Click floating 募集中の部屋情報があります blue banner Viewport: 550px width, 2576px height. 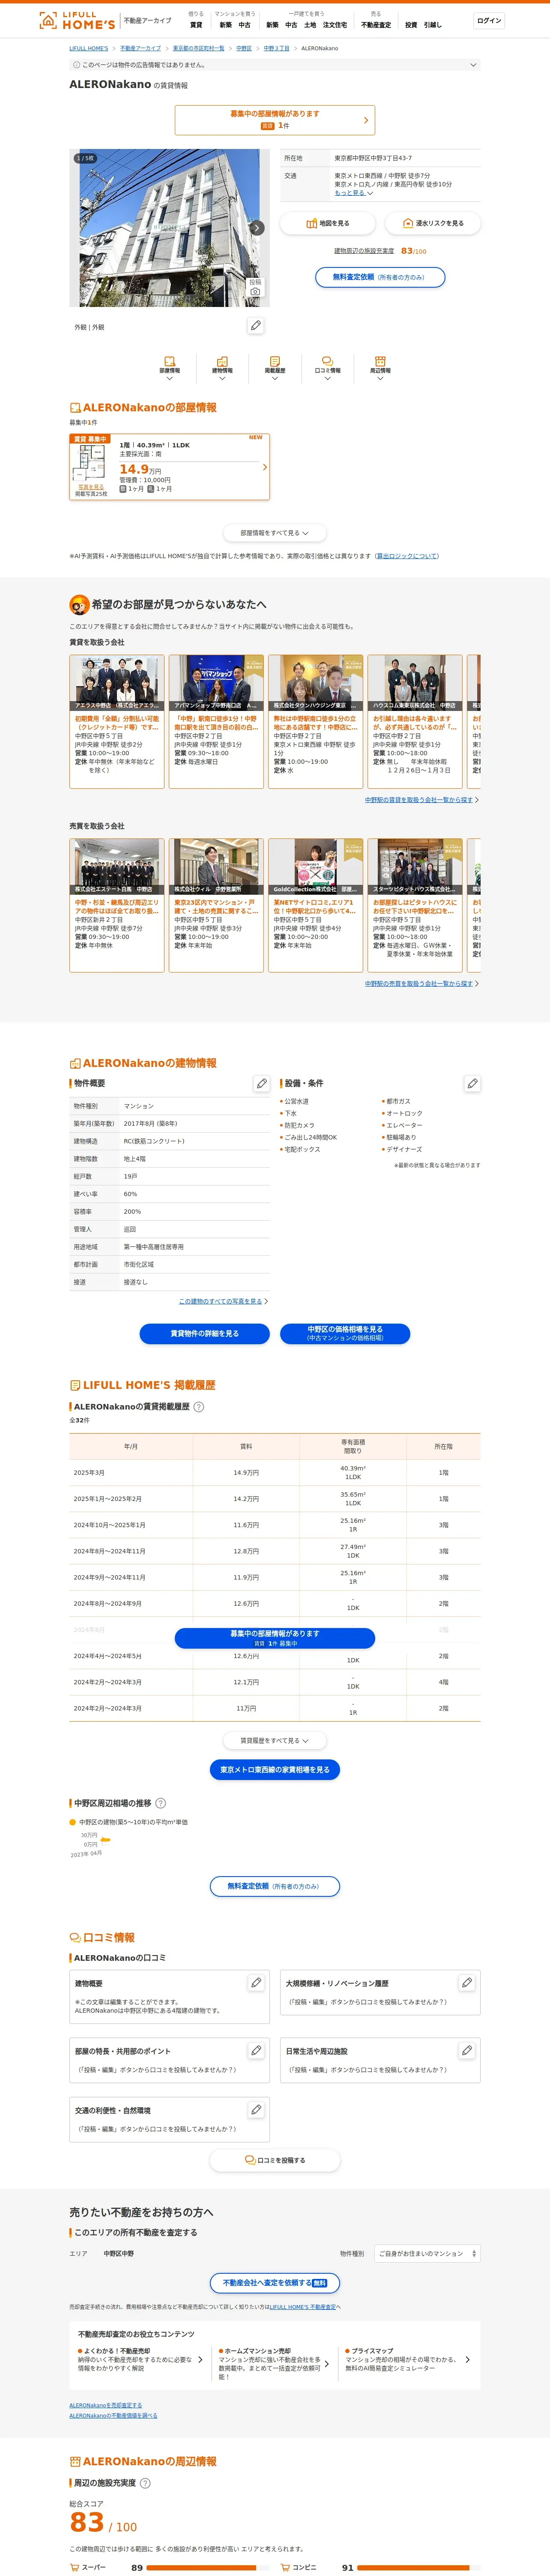(x=275, y=1637)
